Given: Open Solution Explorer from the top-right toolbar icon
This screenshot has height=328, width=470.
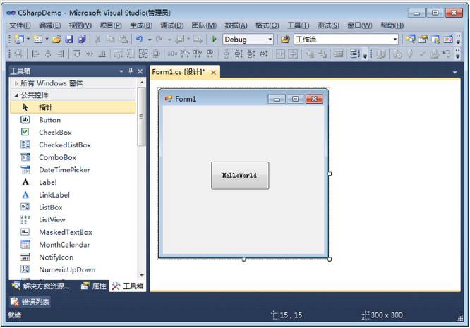Looking at the screenshot, I should (410, 40).
